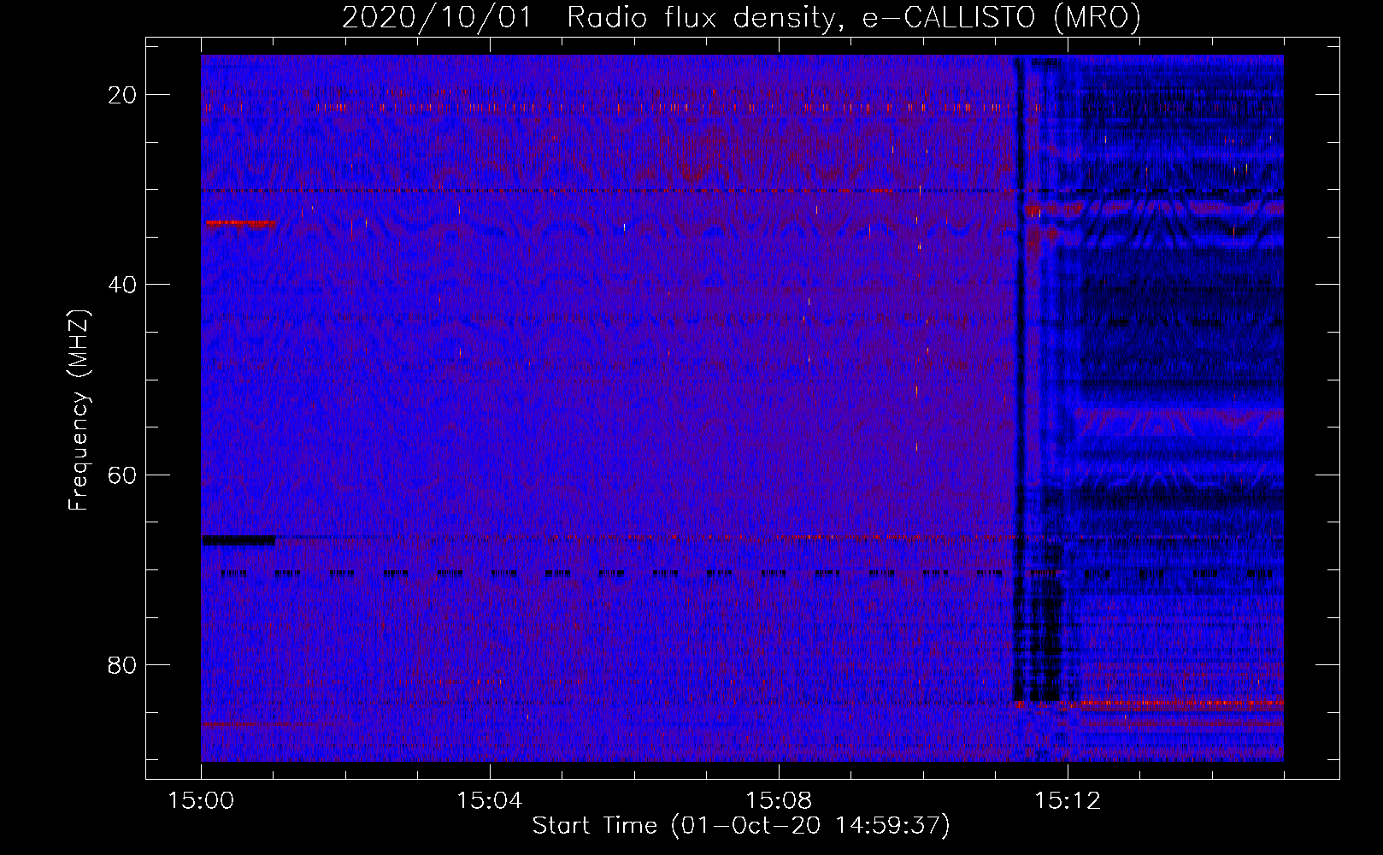Click the 'Start Time (01-Oct-20 14:59:37)' label
This screenshot has height=855, width=1383.
point(741,826)
